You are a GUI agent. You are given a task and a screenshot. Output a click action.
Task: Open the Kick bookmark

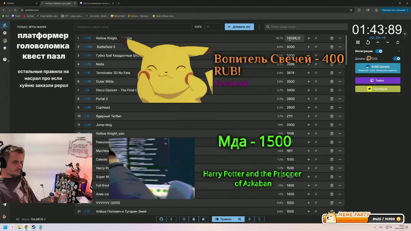click(6, 16)
